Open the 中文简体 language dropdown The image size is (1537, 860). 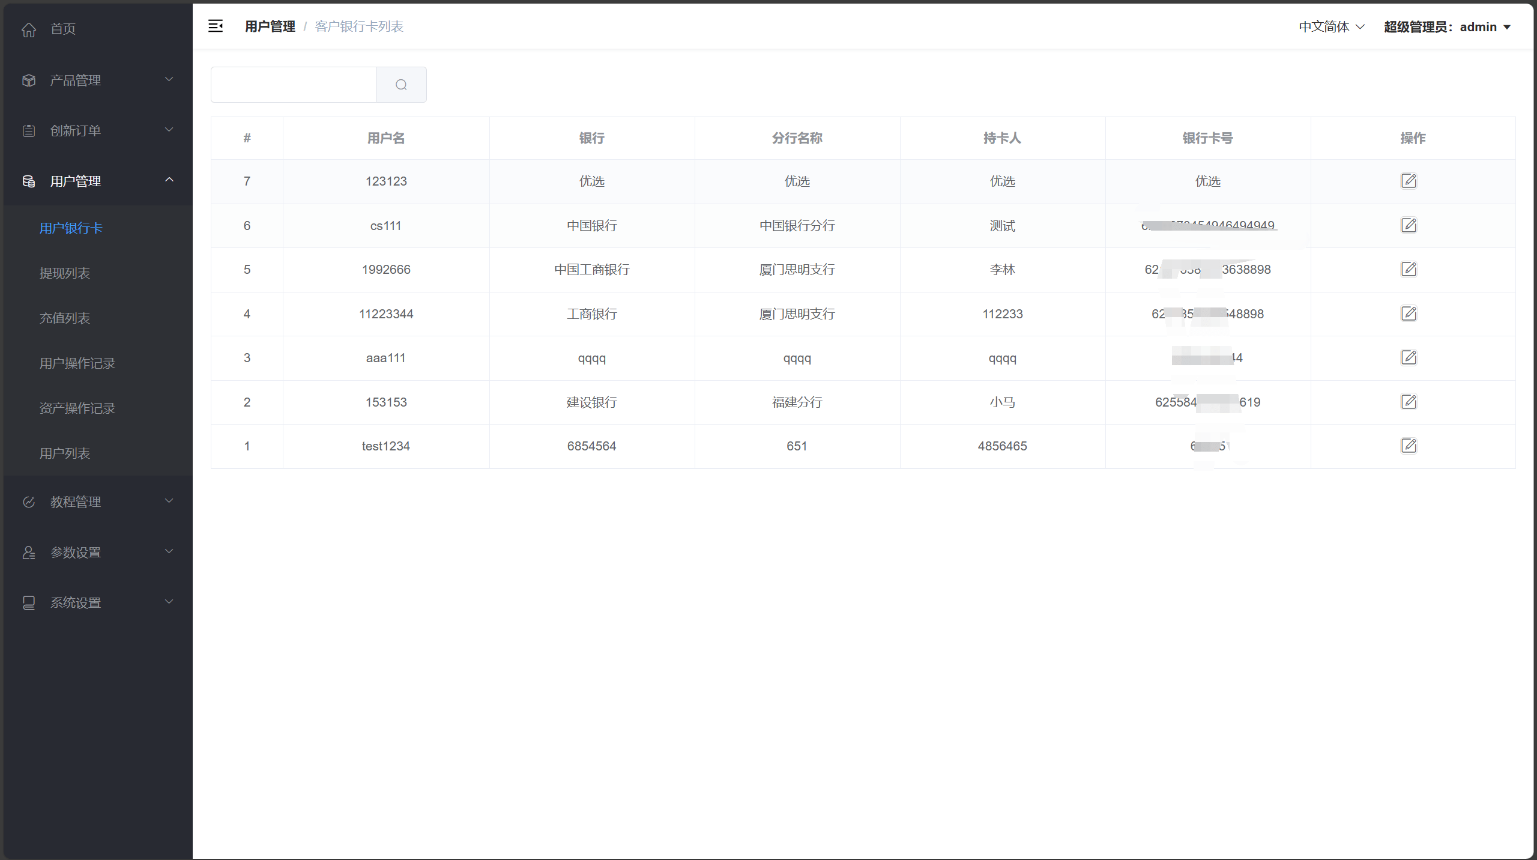tap(1331, 26)
